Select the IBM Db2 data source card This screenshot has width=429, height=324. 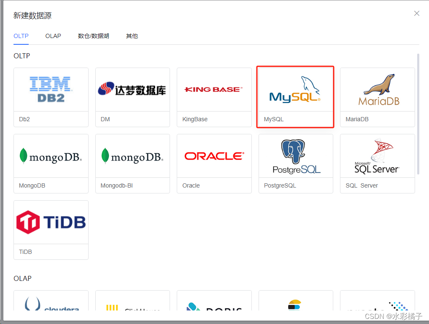(x=51, y=97)
